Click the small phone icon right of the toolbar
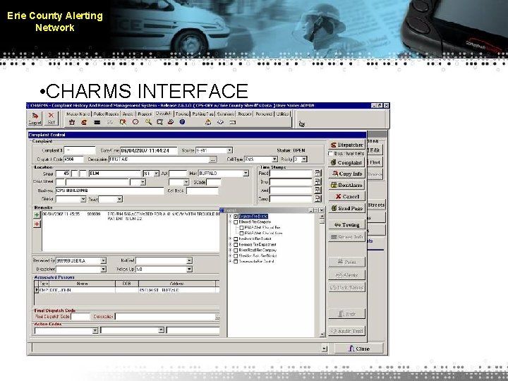This screenshot has width=508, height=381. (x=302, y=123)
